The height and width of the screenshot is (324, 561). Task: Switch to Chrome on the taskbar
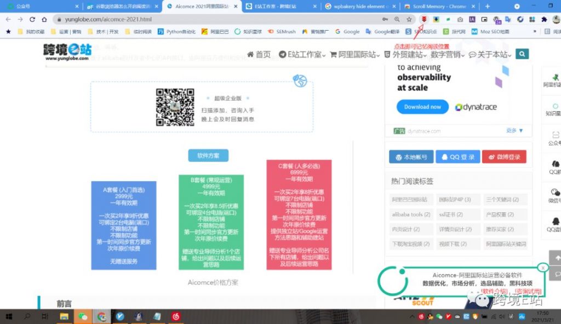pos(101,316)
